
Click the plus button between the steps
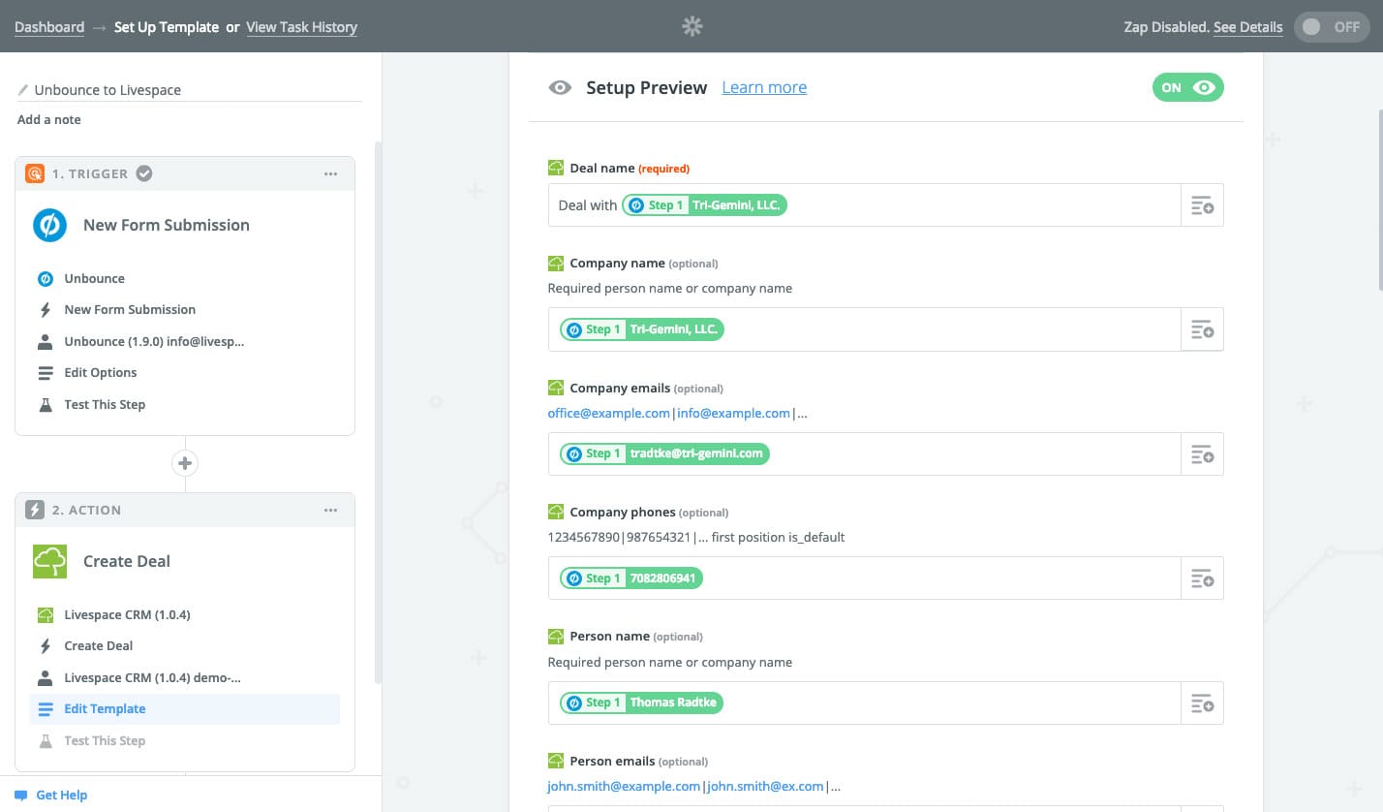pyautogui.click(x=185, y=463)
